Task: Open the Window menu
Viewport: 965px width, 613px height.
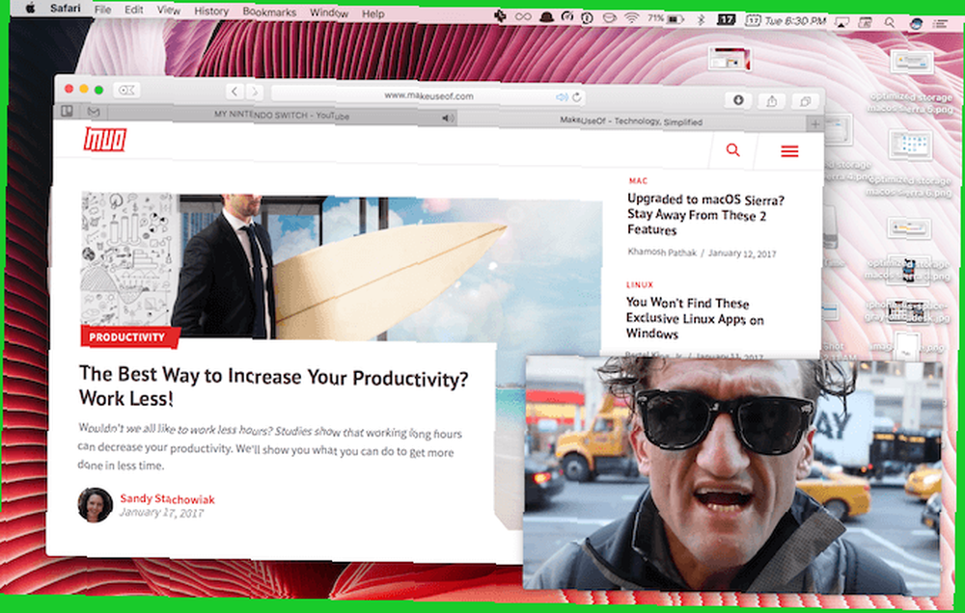Action: [x=329, y=13]
